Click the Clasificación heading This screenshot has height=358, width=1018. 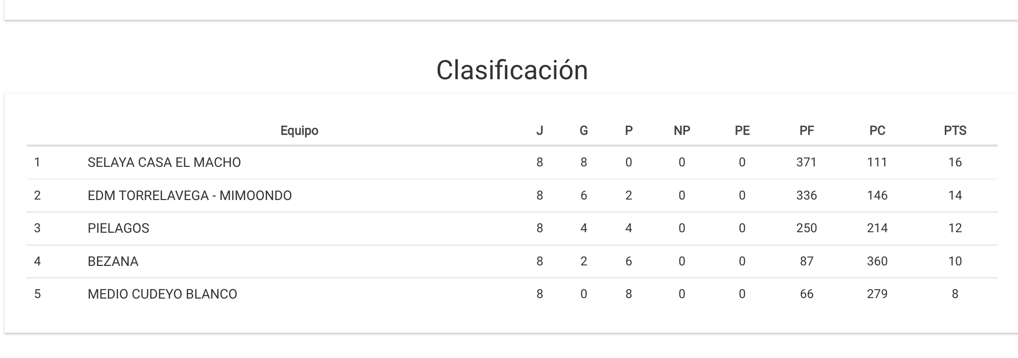(x=512, y=70)
